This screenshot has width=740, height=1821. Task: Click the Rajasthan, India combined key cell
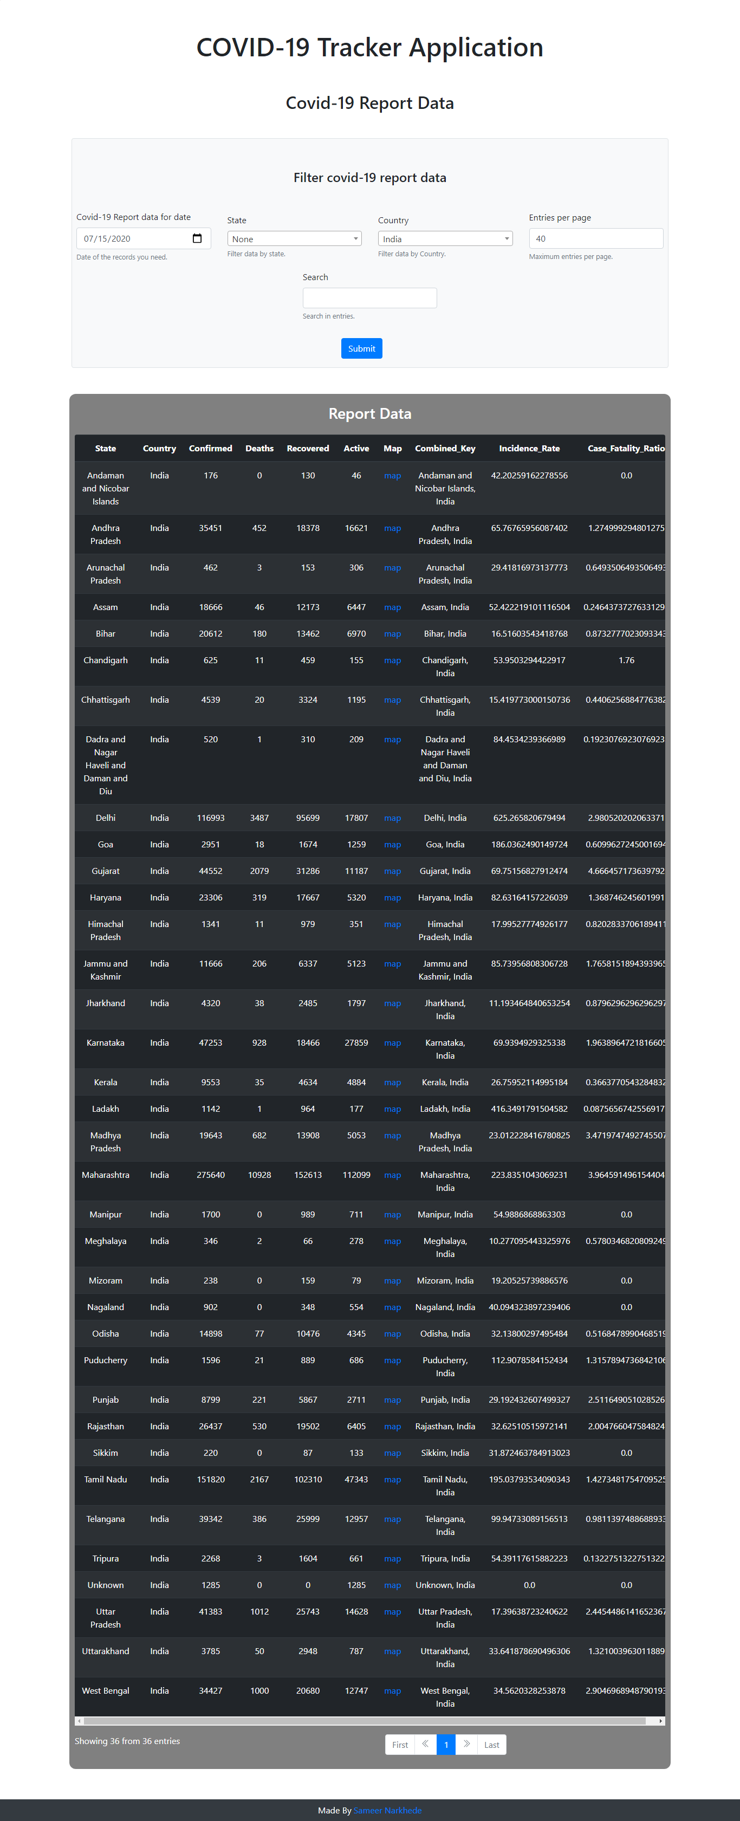pyautogui.click(x=445, y=1427)
